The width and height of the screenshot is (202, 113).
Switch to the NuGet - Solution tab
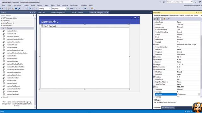[77, 13]
